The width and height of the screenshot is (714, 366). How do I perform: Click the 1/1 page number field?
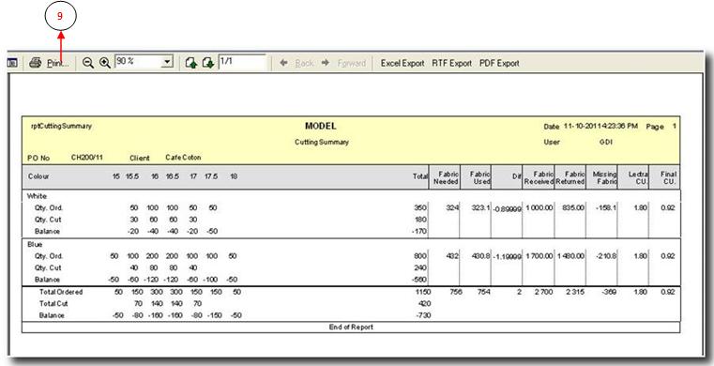pos(242,62)
